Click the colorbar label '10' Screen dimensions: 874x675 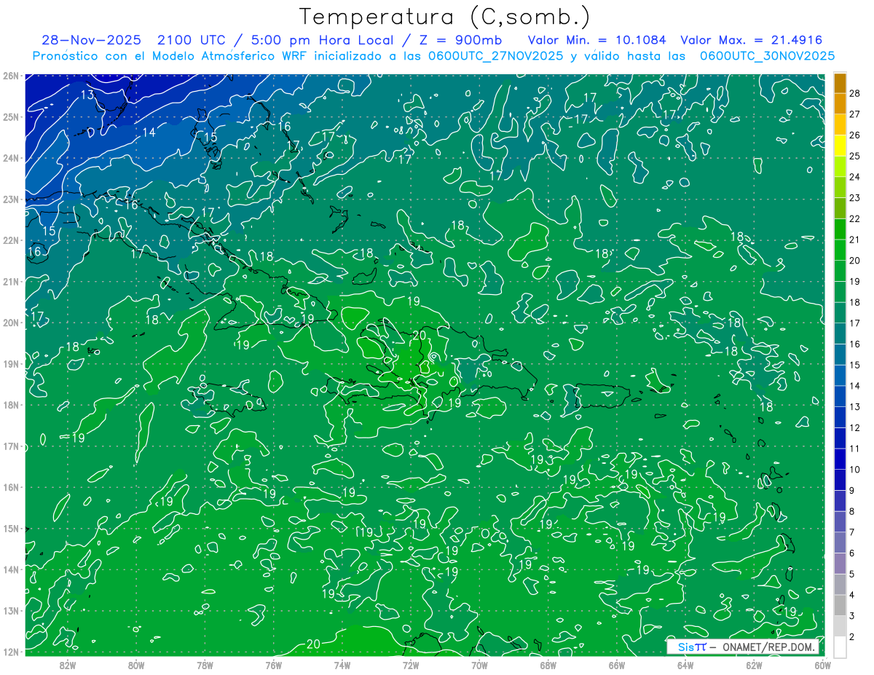854,470
